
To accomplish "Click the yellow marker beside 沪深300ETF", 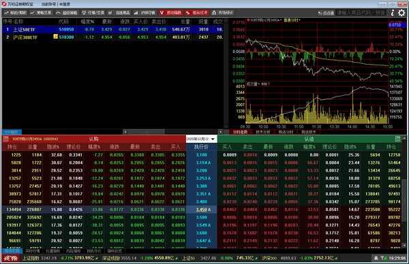I will (x=55, y=37).
